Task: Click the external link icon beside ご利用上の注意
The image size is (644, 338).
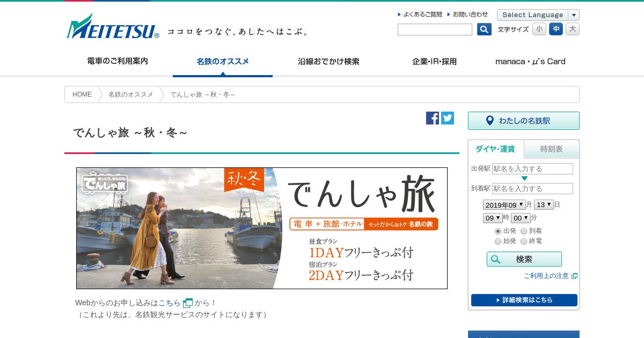Action: tap(574, 276)
